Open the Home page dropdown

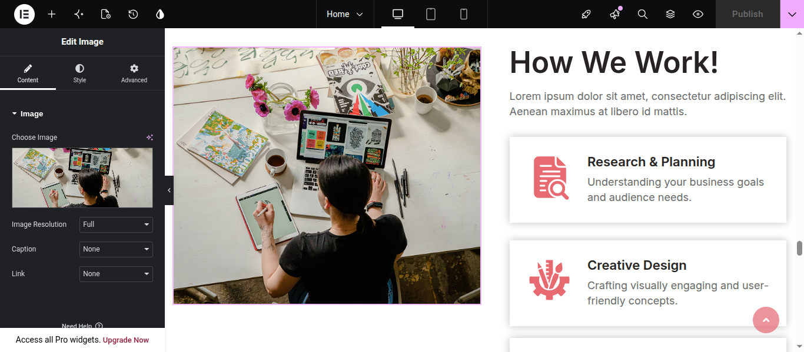pyautogui.click(x=345, y=14)
